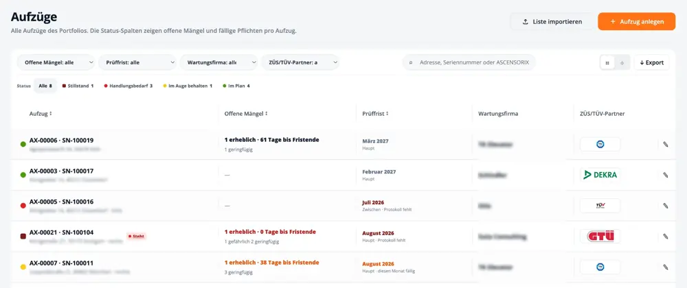
Task: Switch to the table view toggle
Action: coord(607,63)
